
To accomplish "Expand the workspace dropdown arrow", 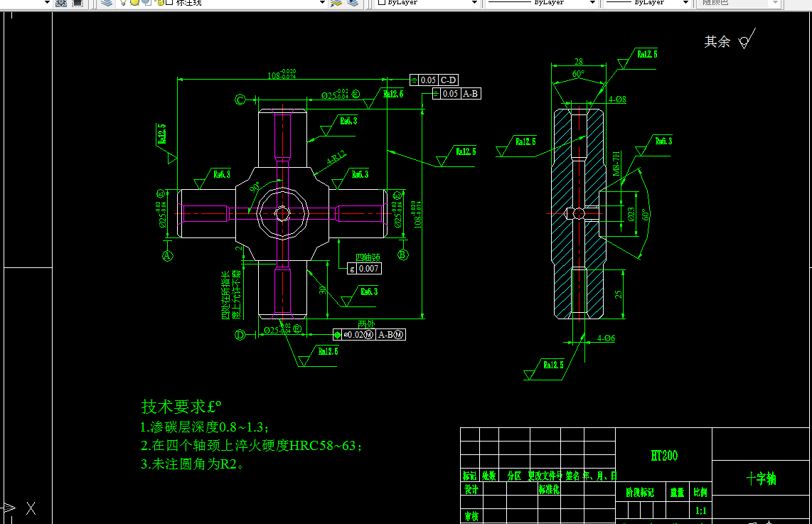I will pos(47,3).
